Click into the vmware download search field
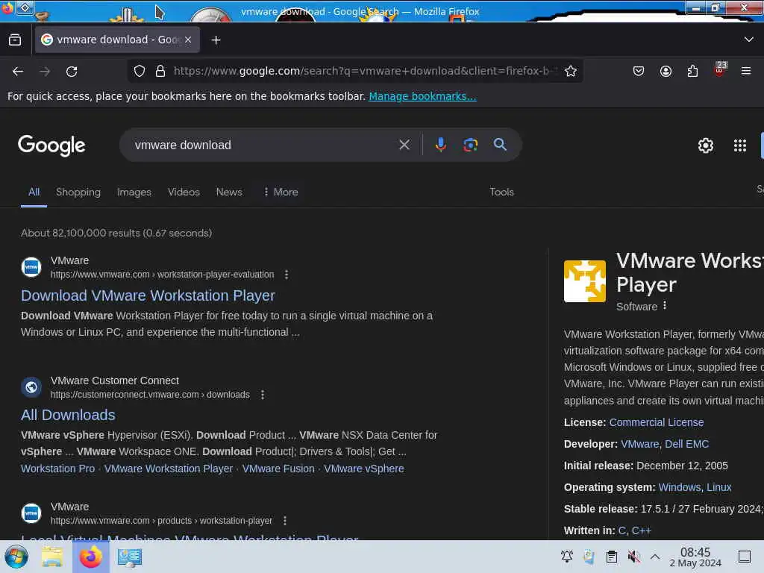The image size is (764, 573). click(x=263, y=145)
